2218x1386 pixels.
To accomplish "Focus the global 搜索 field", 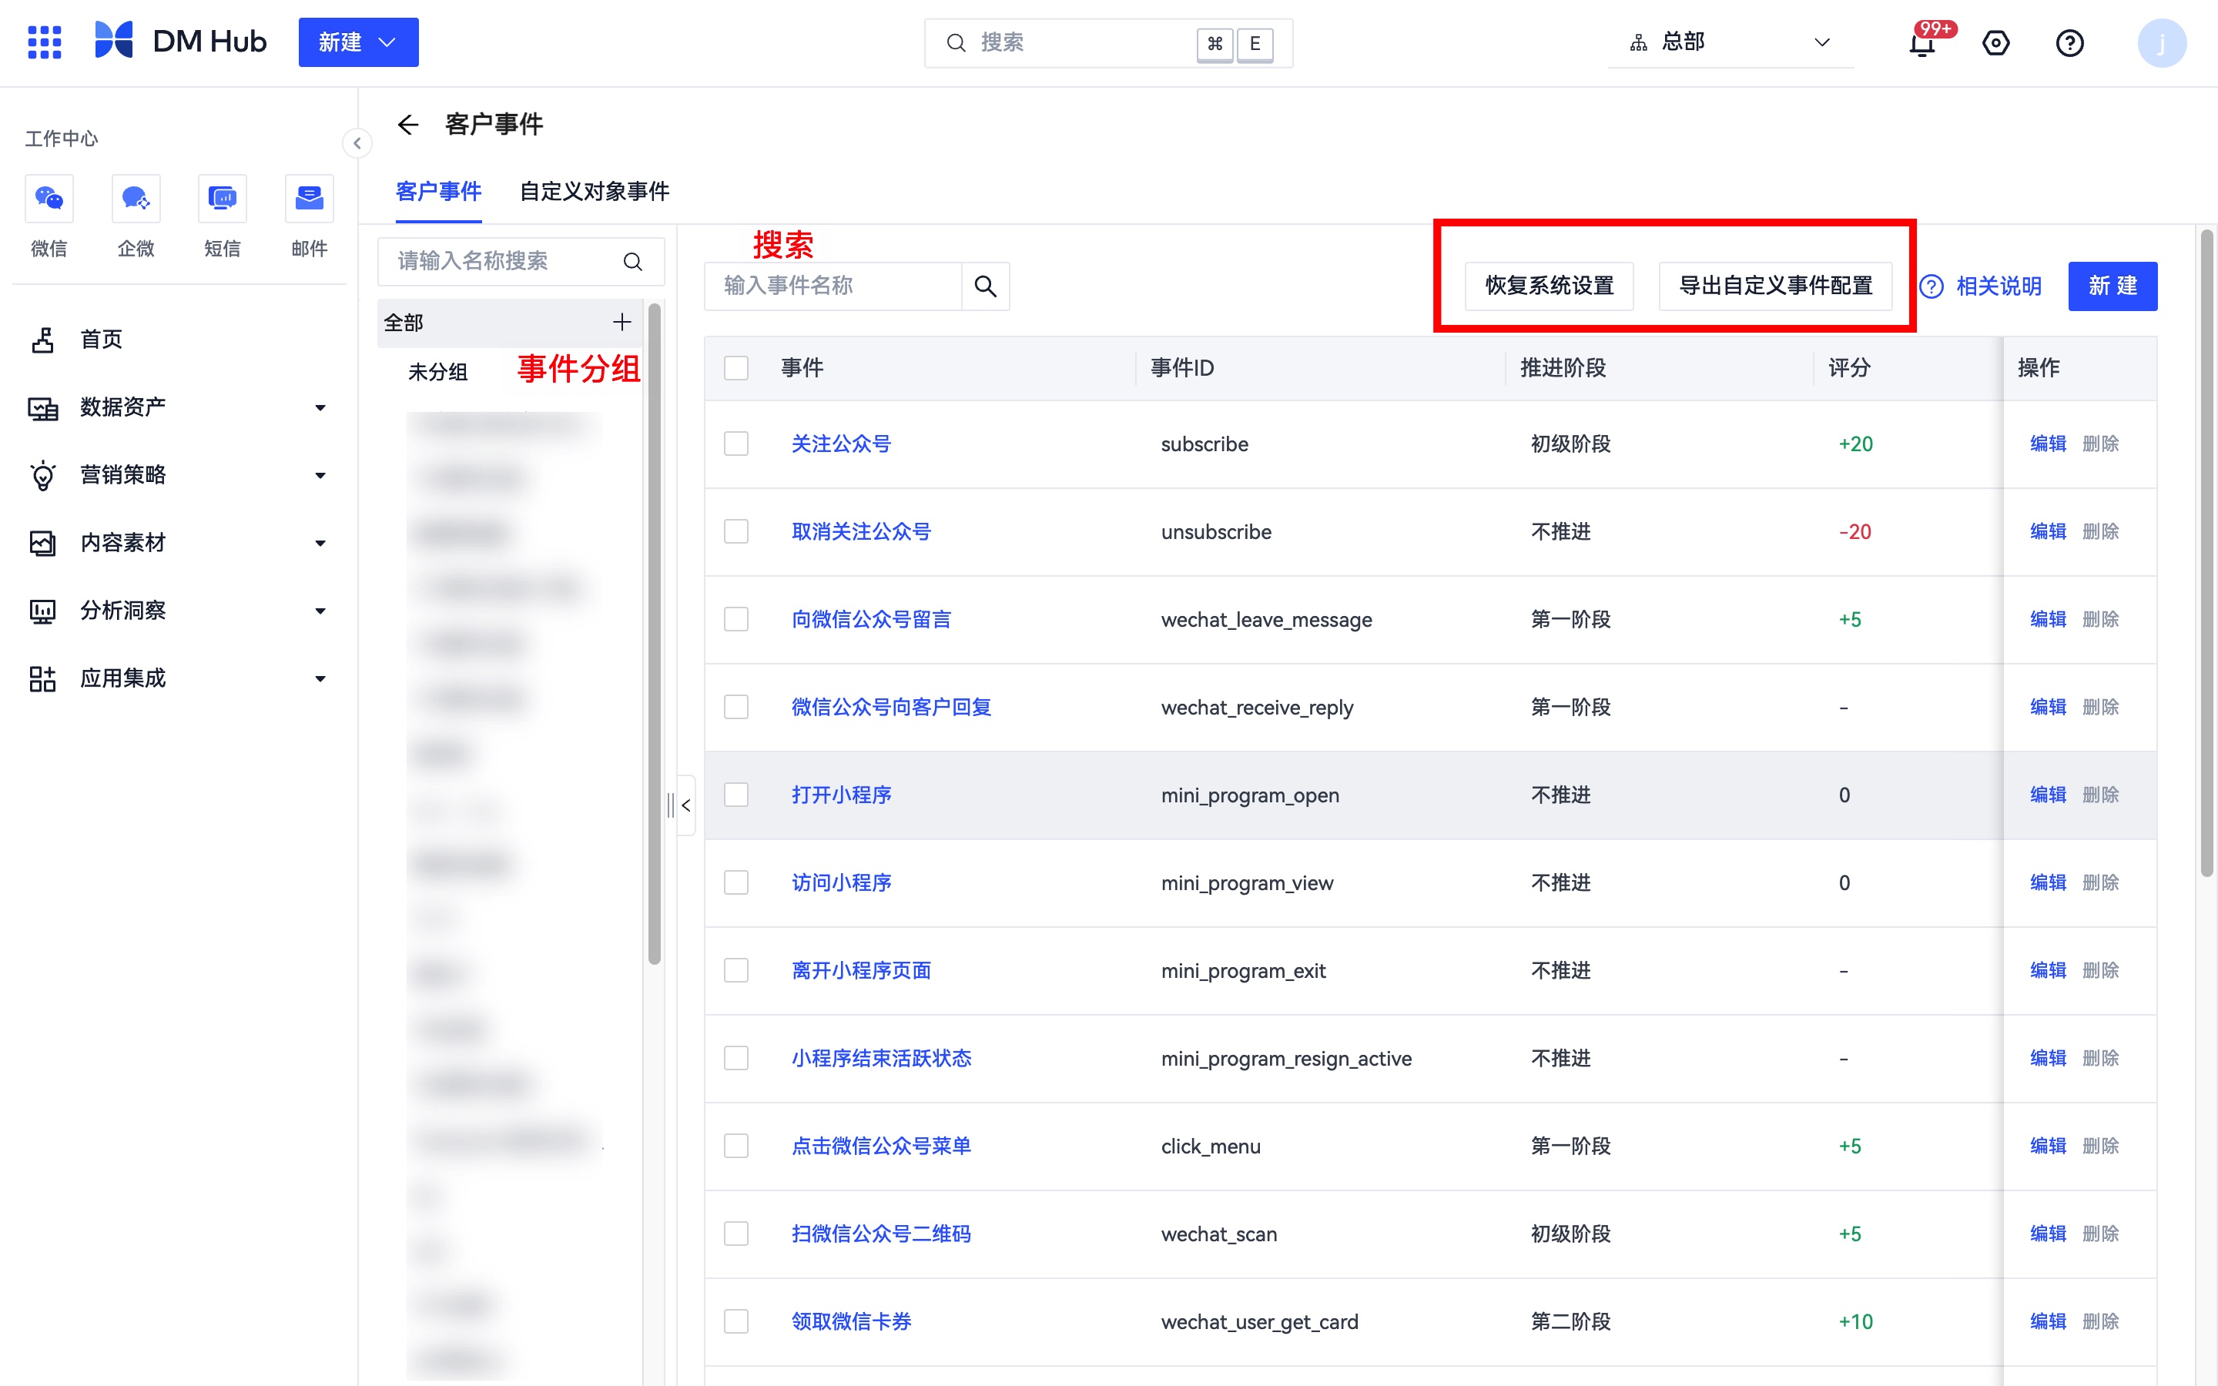I will (x=1108, y=43).
